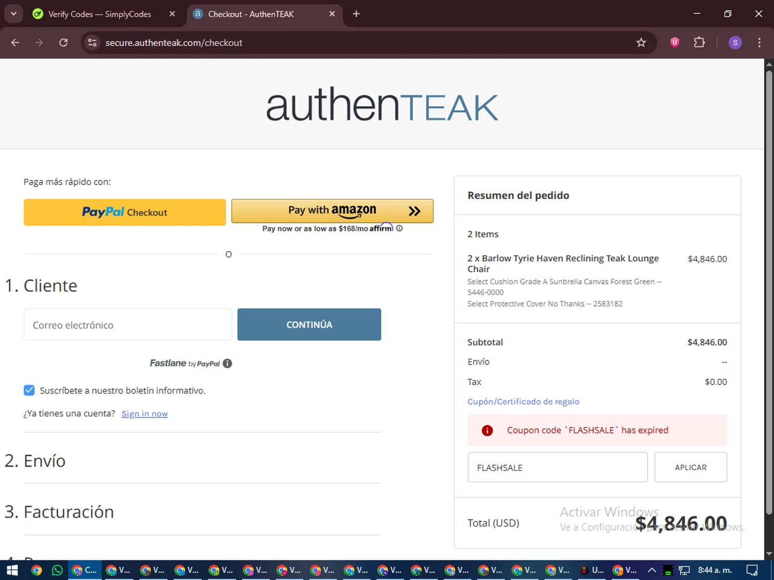Image resolution: width=774 pixels, height=580 pixels.
Task: Choose Pay with Amazon button
Action: (x=332, y=211)
